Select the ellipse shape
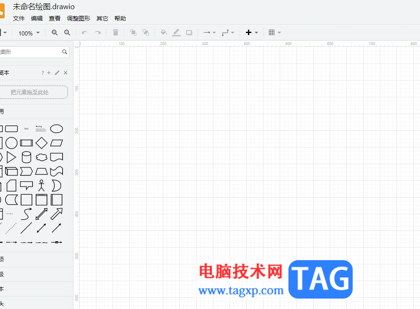 pyautogui.click(x=56, y=129)
